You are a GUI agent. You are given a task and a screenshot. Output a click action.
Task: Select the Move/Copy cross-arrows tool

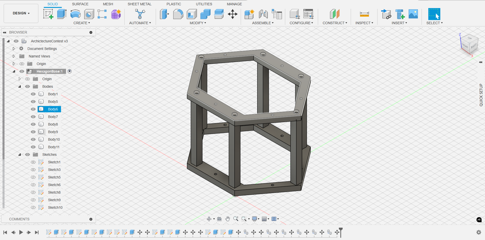(232, 14)
